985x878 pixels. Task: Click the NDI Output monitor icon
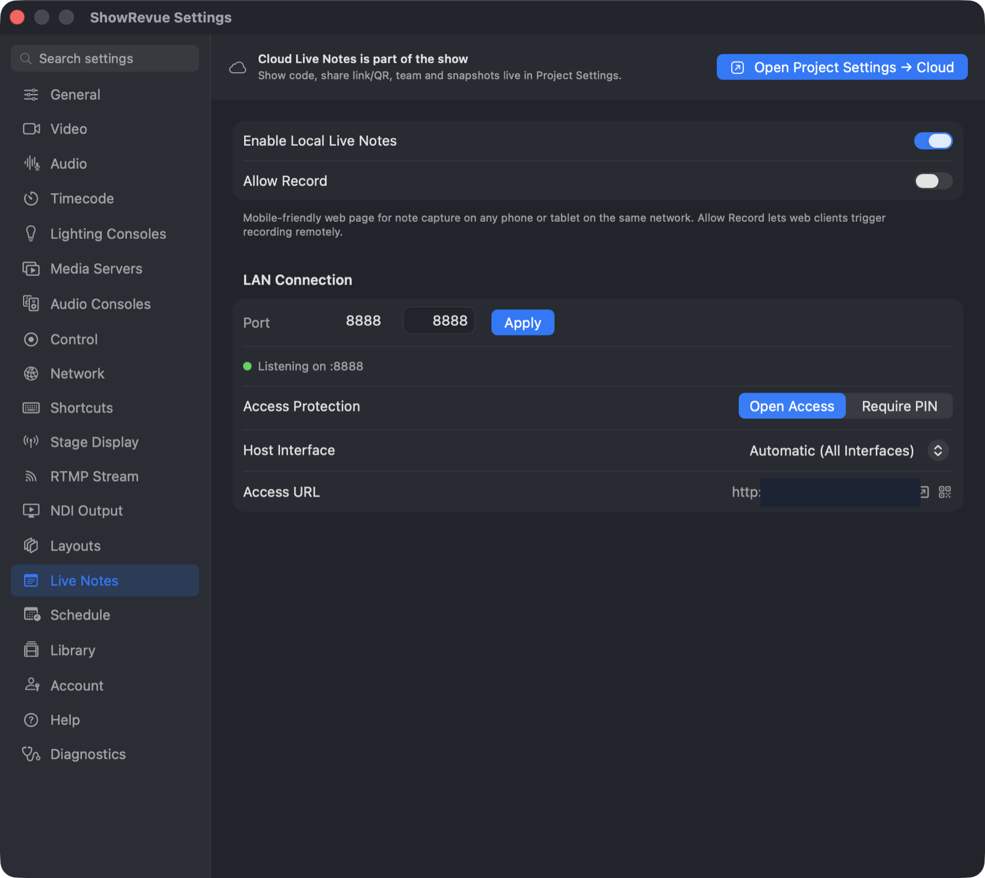31,510
